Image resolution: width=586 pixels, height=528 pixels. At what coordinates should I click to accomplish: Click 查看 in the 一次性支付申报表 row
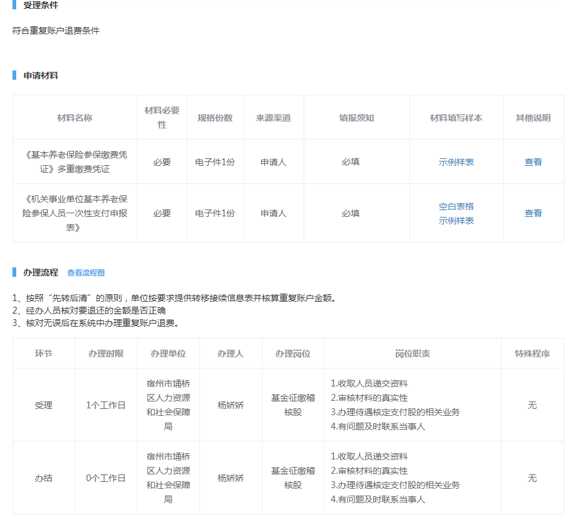coord(533,213)
